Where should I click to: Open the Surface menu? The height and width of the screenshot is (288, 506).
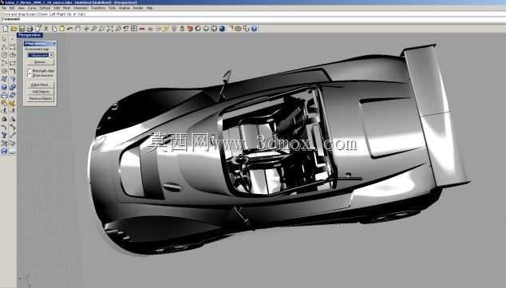[45, 8]
